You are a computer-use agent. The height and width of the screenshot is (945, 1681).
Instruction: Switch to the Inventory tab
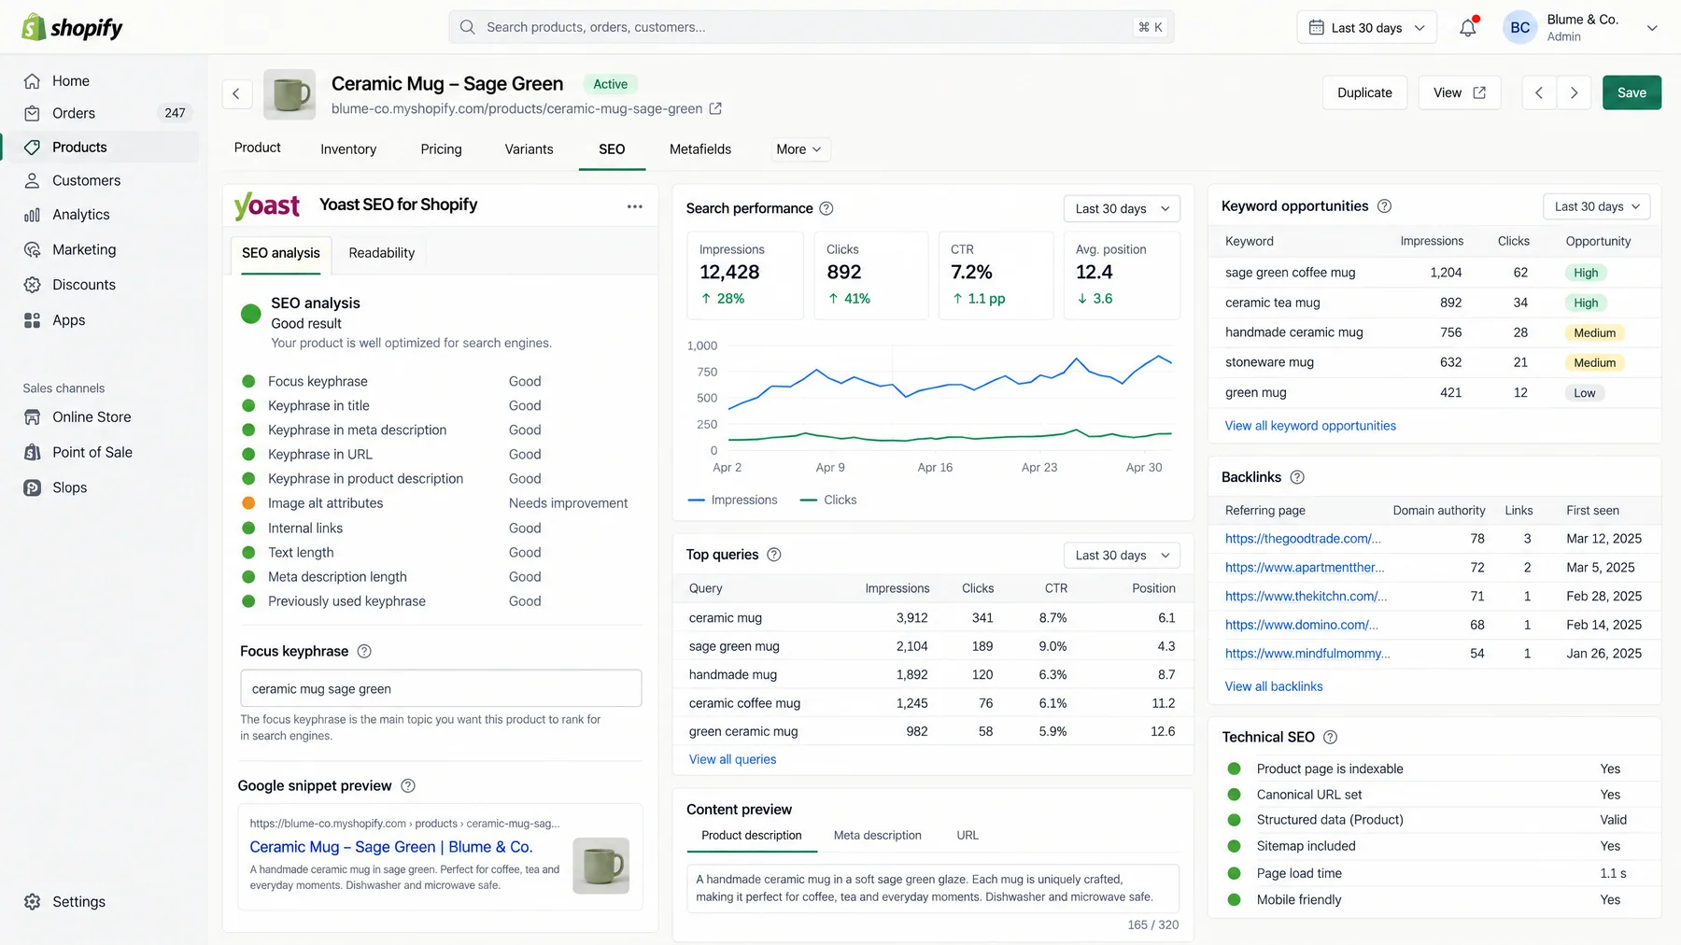(348, 149)
